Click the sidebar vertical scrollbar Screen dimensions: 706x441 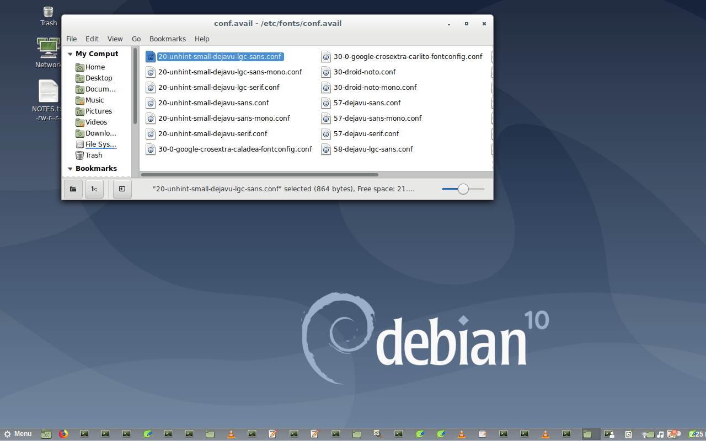[x=135, y=86]
